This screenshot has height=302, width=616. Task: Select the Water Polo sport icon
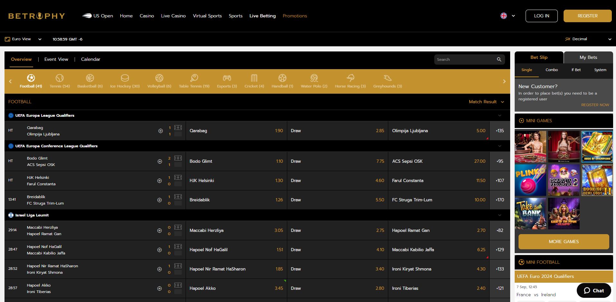pos(314,78)
